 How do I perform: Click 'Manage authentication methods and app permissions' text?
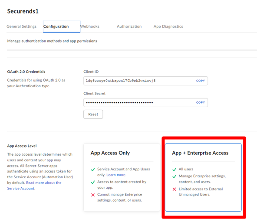click(52, 41)
